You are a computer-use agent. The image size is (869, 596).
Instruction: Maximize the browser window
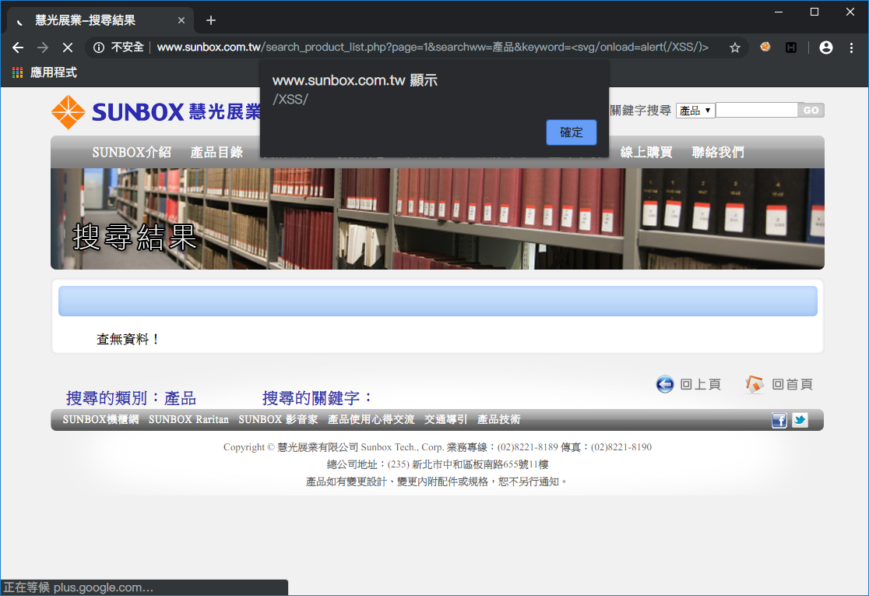point(814,12)
